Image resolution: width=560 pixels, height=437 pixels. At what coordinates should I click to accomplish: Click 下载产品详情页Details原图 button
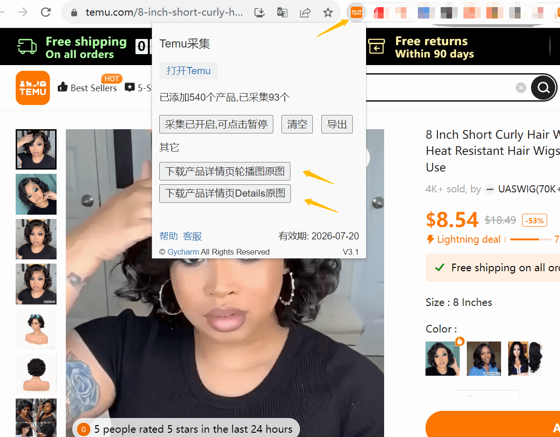[x=225, y=193]
